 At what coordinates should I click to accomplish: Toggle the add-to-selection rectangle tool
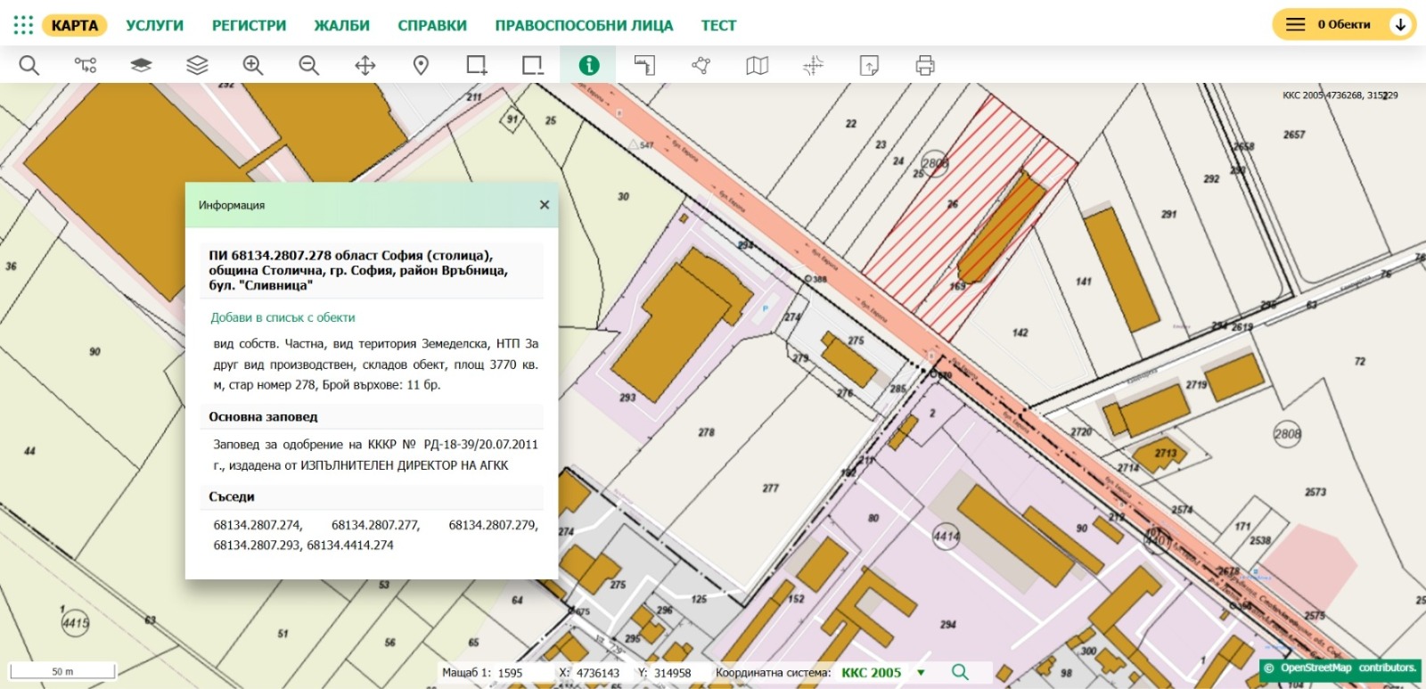[x=477, y=65]
